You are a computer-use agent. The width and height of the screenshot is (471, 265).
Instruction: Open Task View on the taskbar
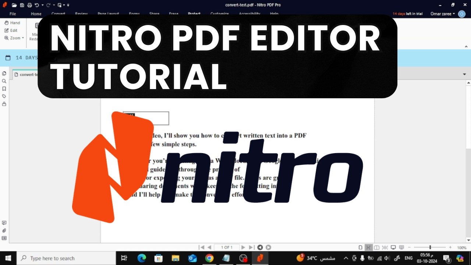(124, 258)
